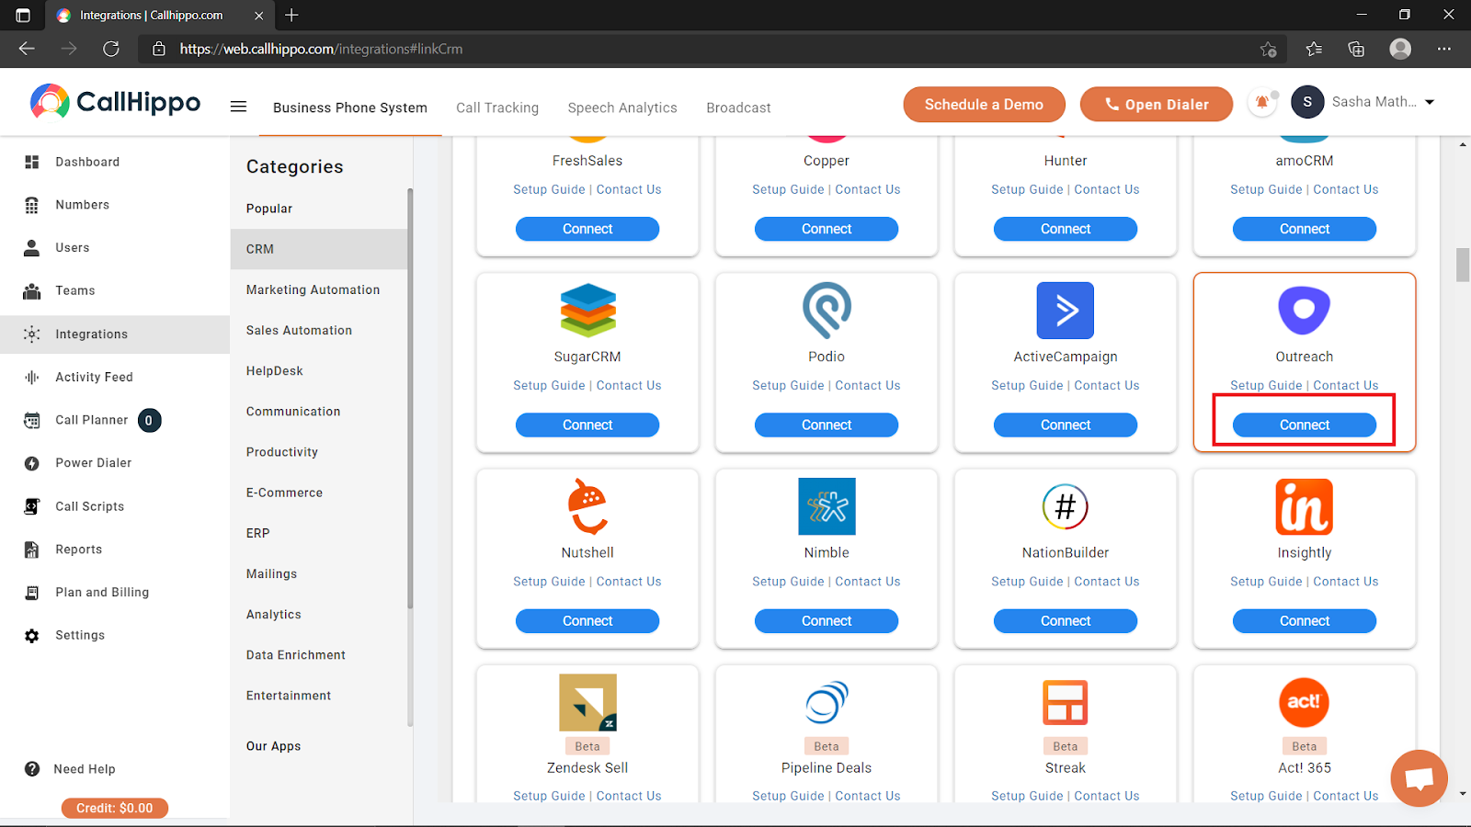The image size is (1471, 827).
Task: Click the Nutshell acorn logo
Action: click(x=587, y=506)
